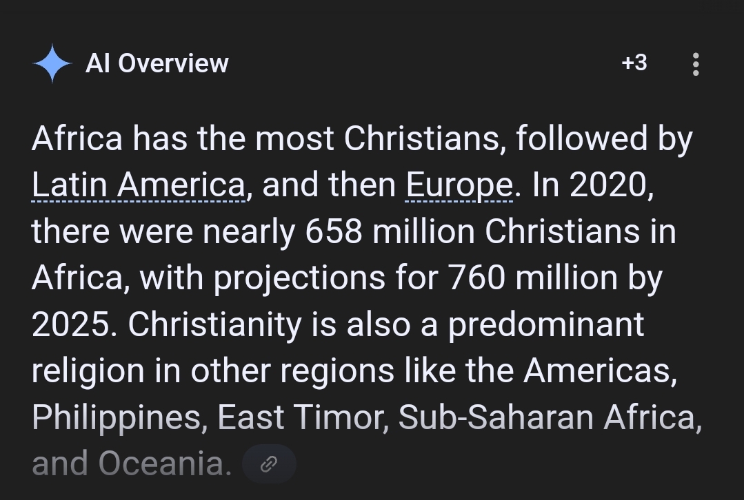Open the three-dot more options menu

(x=695, y=64)
